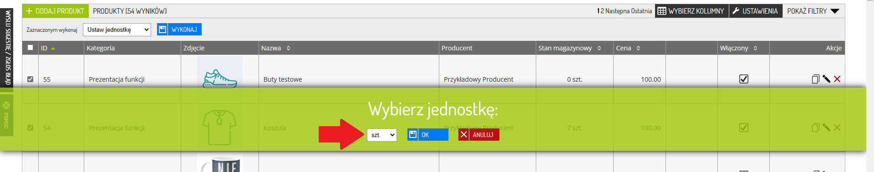Click the Wykonaj button

click(x=179, y=29)
